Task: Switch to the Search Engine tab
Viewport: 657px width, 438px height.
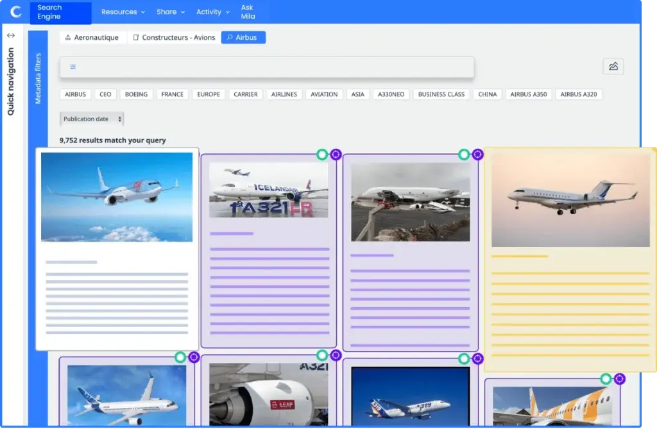Action: pos(60,12)
